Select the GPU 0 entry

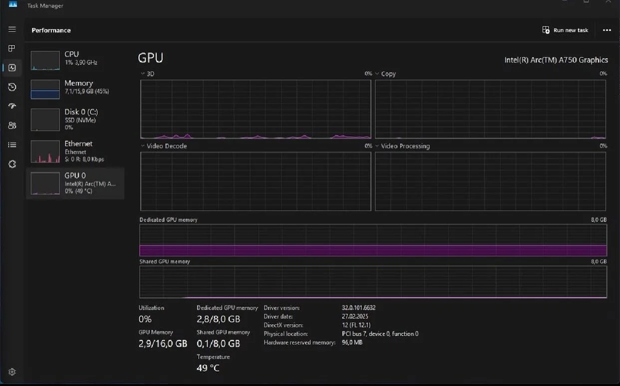coord(75,183)
